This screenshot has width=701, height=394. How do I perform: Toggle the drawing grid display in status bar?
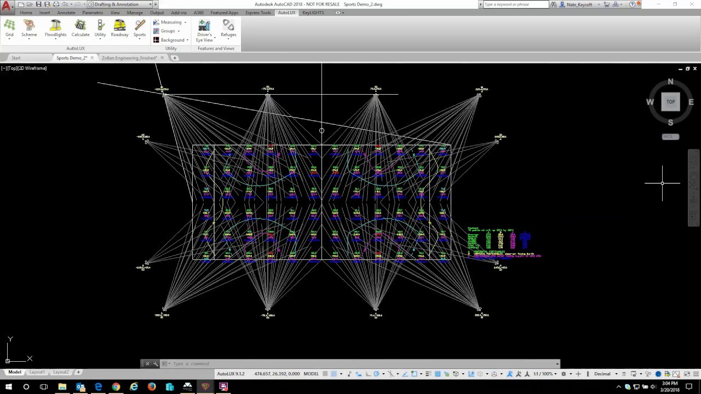pyautogui.click(x=325, y=374)
